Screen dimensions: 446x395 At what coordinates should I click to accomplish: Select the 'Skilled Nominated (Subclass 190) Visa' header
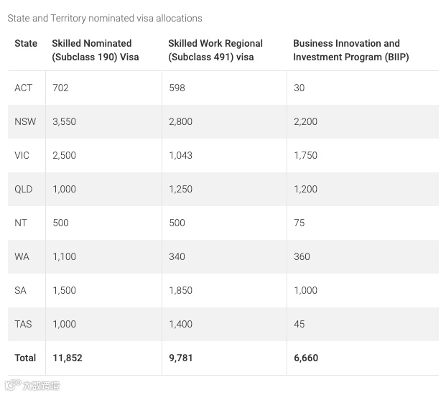click(x=96, y=50)
